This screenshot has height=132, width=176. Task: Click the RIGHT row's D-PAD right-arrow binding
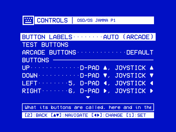tap(94, 91)
